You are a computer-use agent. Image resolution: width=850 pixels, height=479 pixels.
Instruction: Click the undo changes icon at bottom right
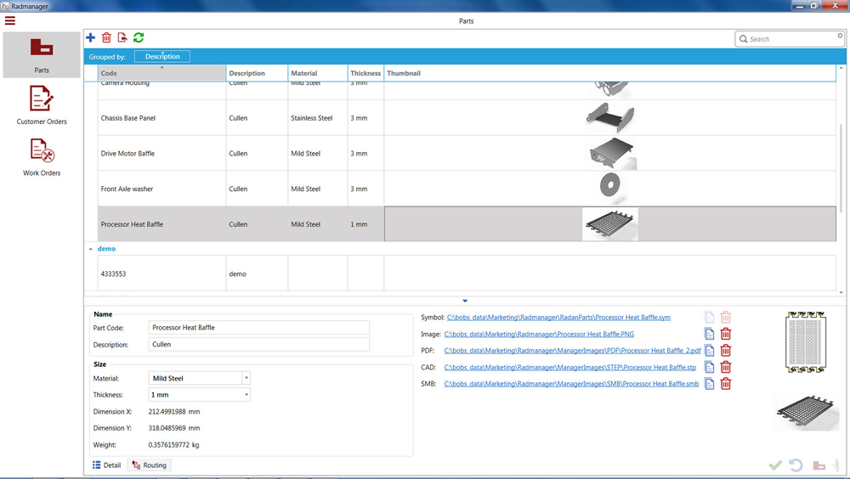point(796,465)
